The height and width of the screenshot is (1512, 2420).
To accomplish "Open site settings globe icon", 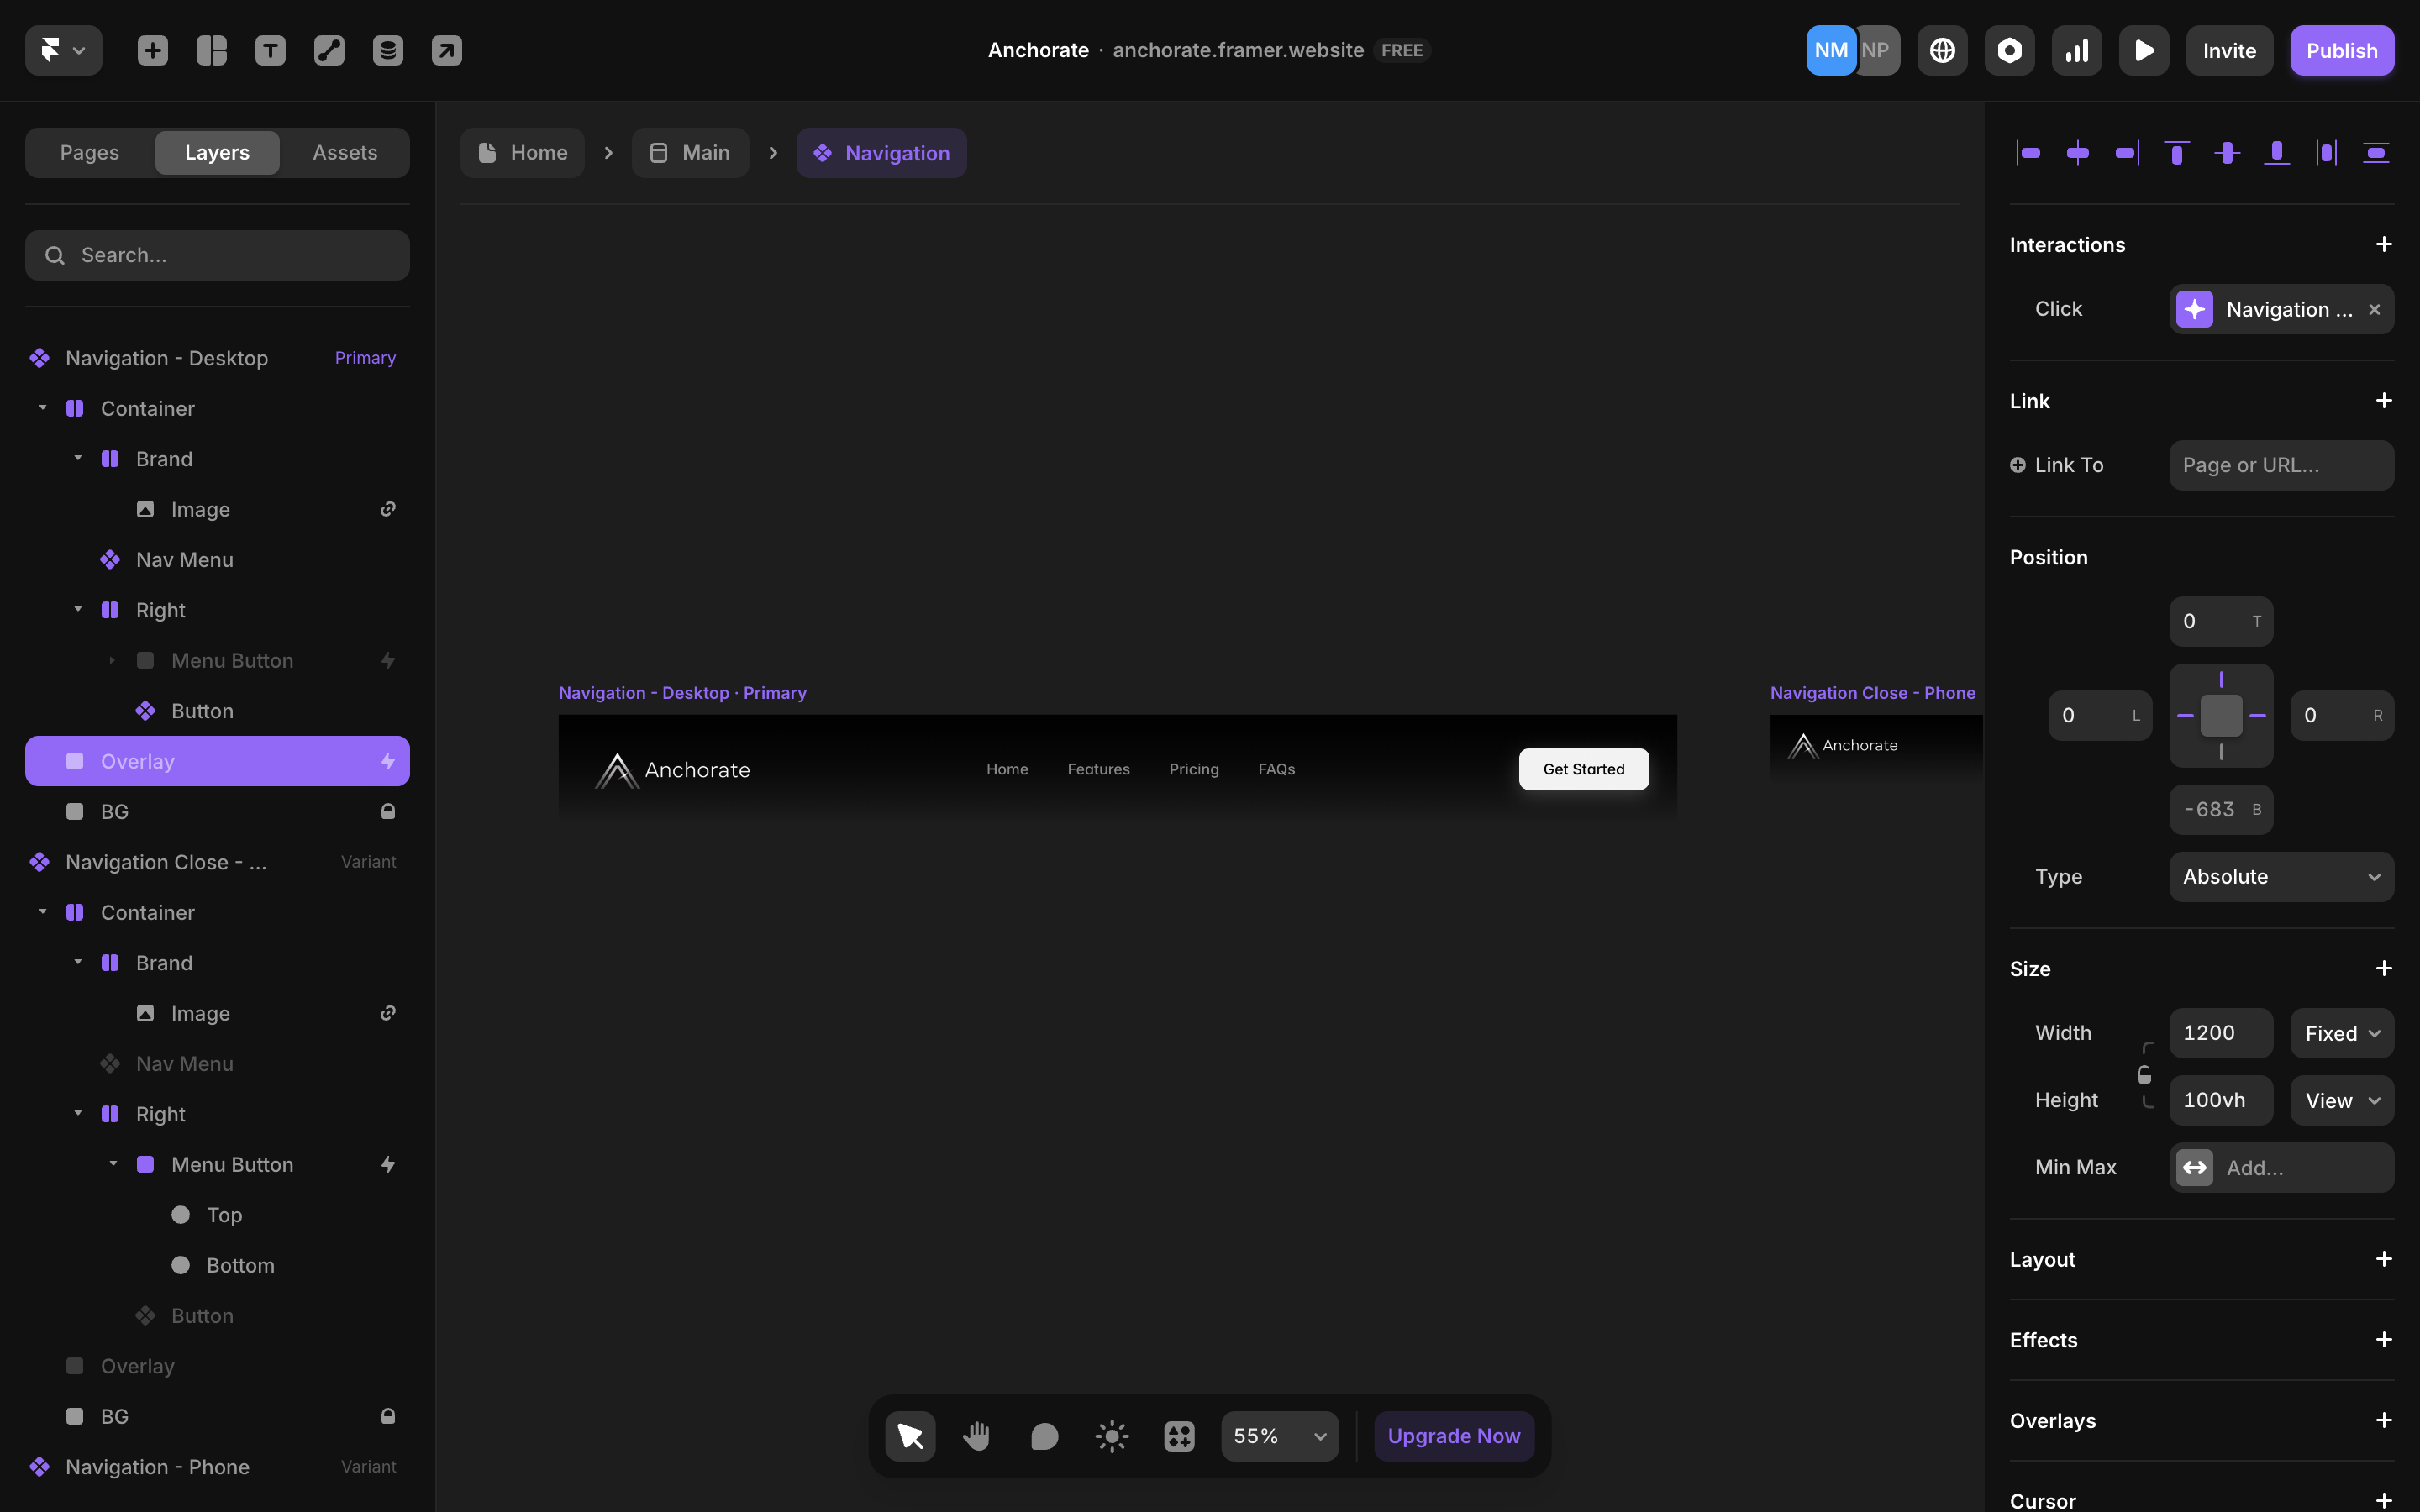I will (x=1942, y=50).
